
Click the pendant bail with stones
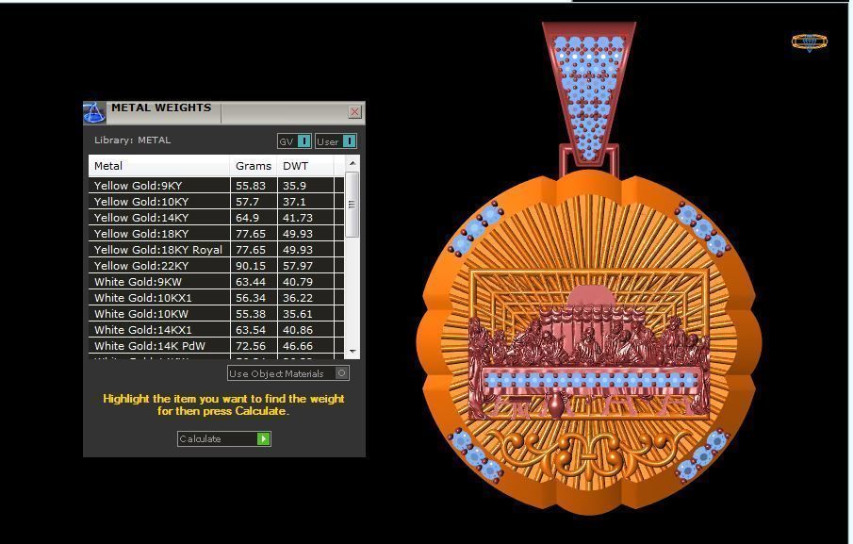click(588, 95)
